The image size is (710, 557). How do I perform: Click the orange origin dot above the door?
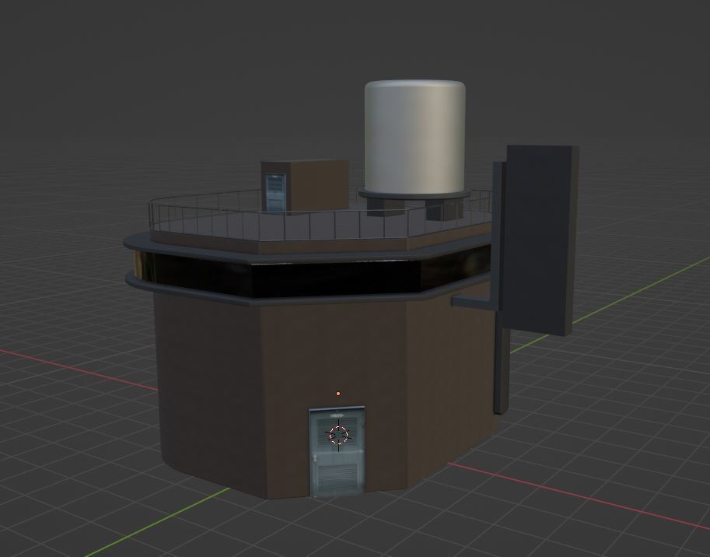coord(338,394)
